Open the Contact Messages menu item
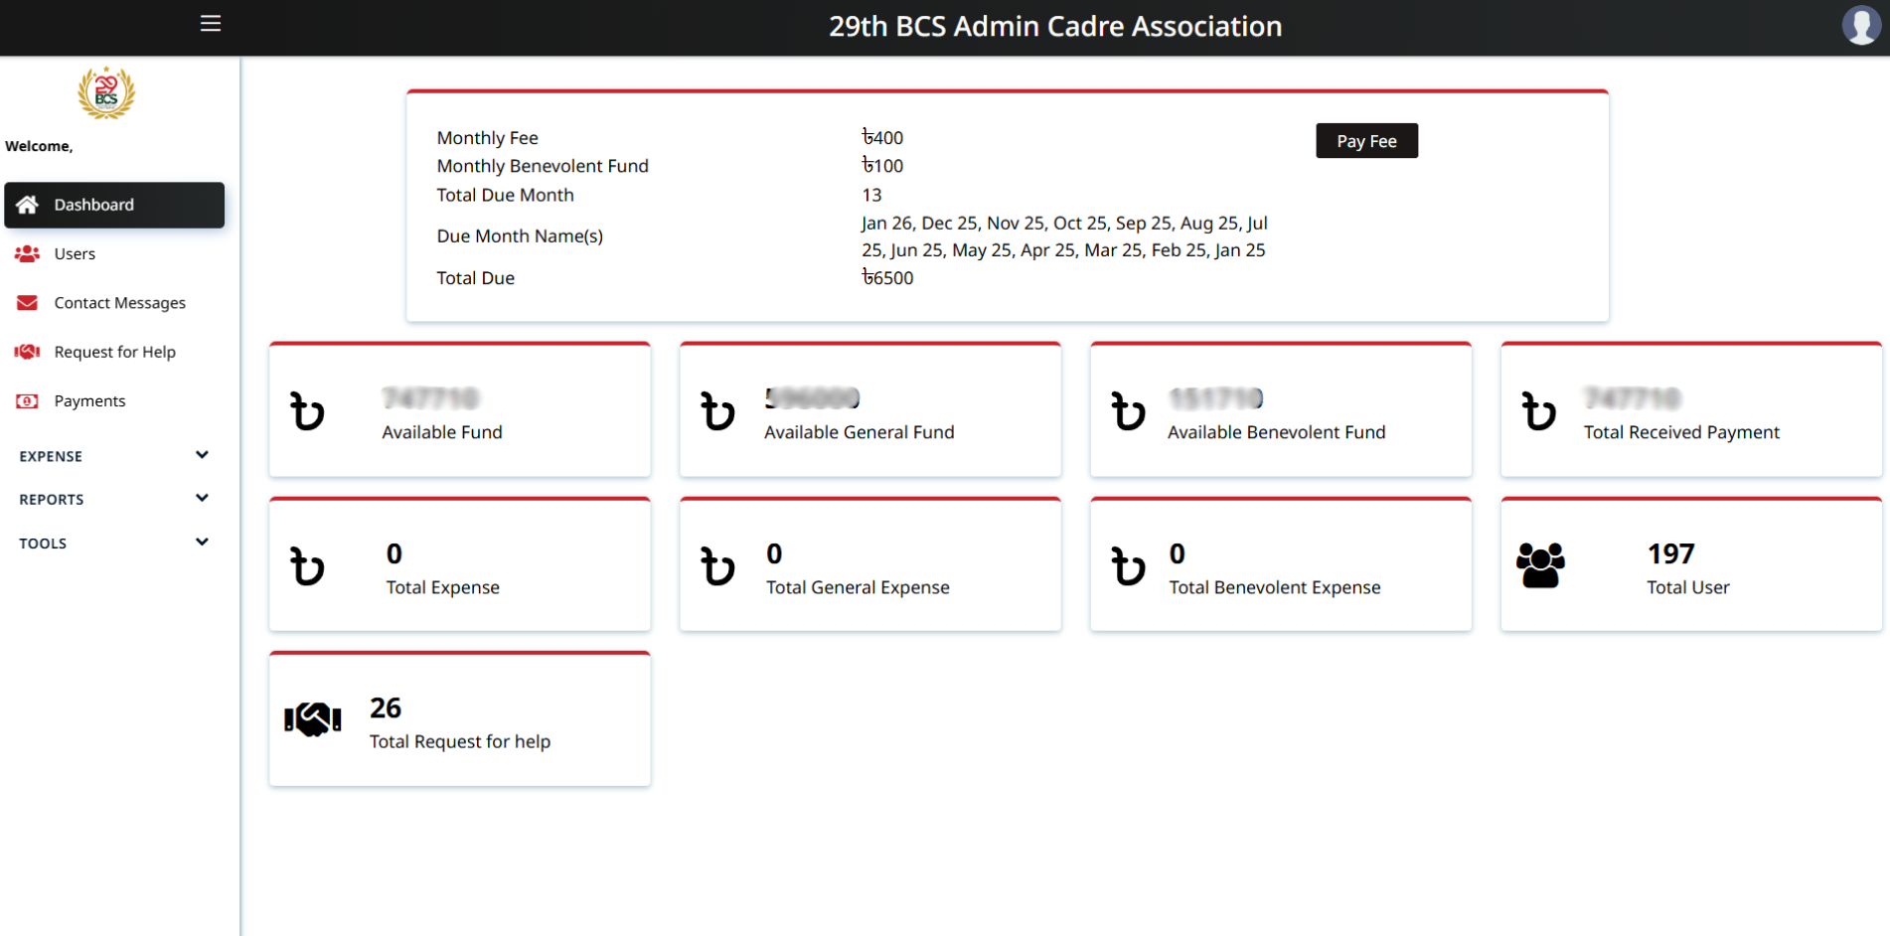 point(119,303)
